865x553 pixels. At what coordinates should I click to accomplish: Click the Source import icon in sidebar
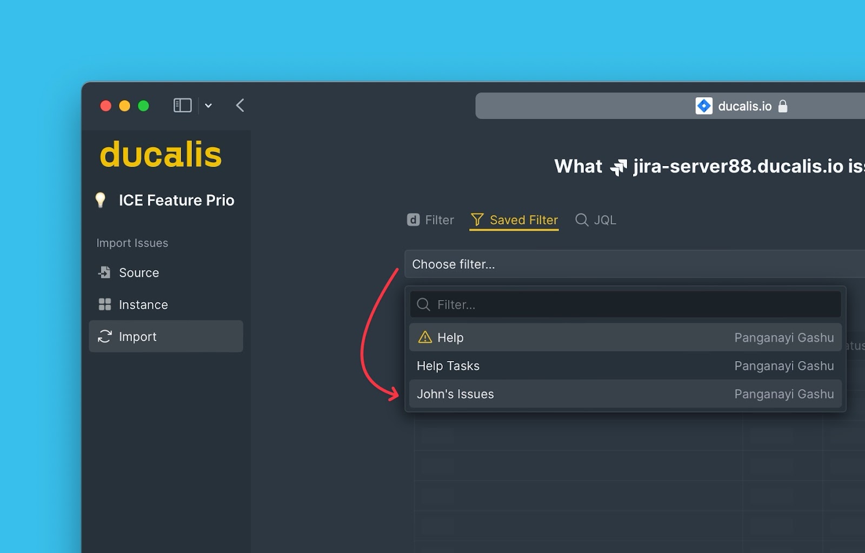(x=104, y=272)
